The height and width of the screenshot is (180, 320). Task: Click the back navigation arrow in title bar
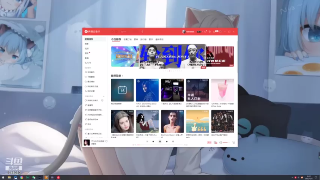(112, 32)
